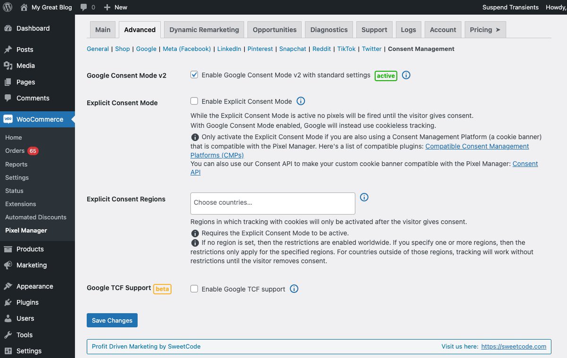Click the Save Changes button
The height and width of the screenshot is (358, 567).
(x=112, y=320)
